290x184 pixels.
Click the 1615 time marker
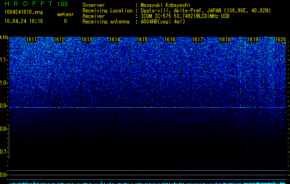coord(142,40)
